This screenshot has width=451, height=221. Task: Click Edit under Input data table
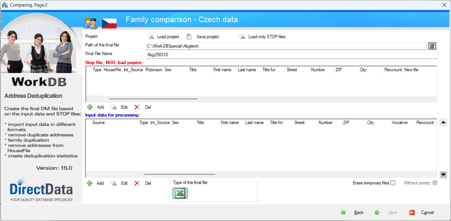124,183
